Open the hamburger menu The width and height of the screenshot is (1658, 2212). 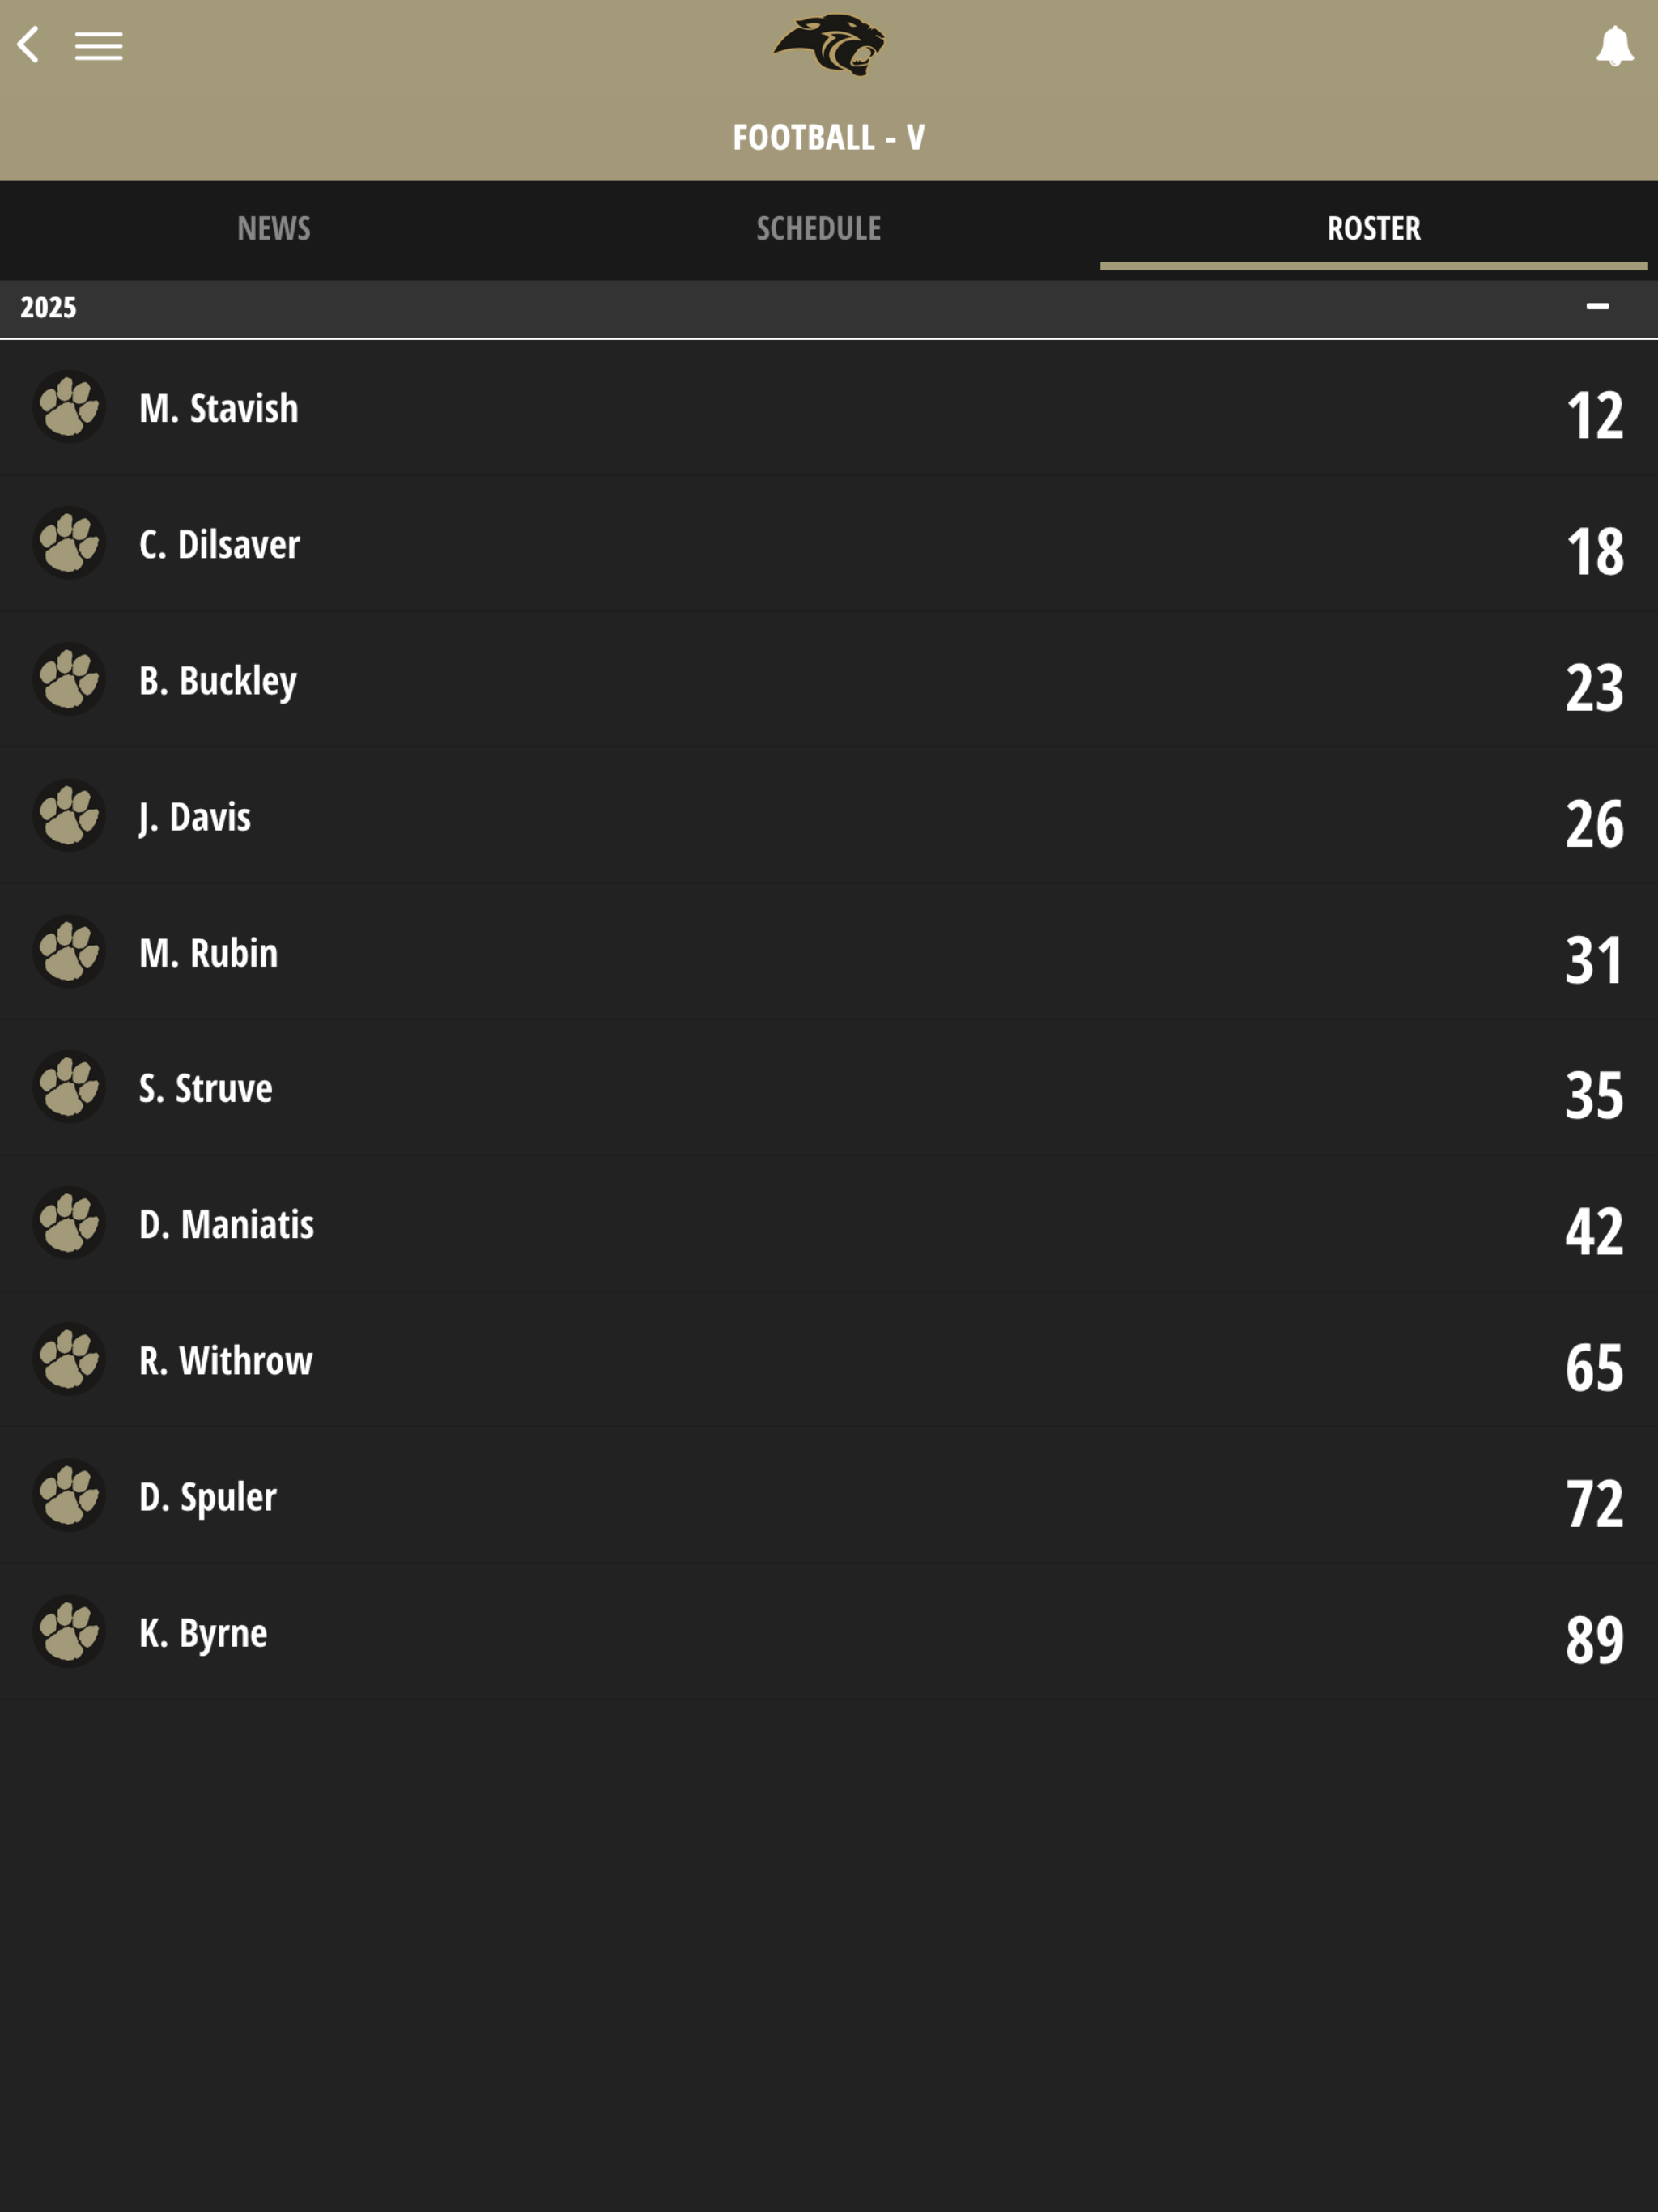[98, 46]
